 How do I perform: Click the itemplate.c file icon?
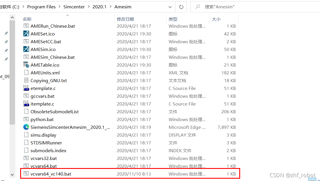coord(26,104)
